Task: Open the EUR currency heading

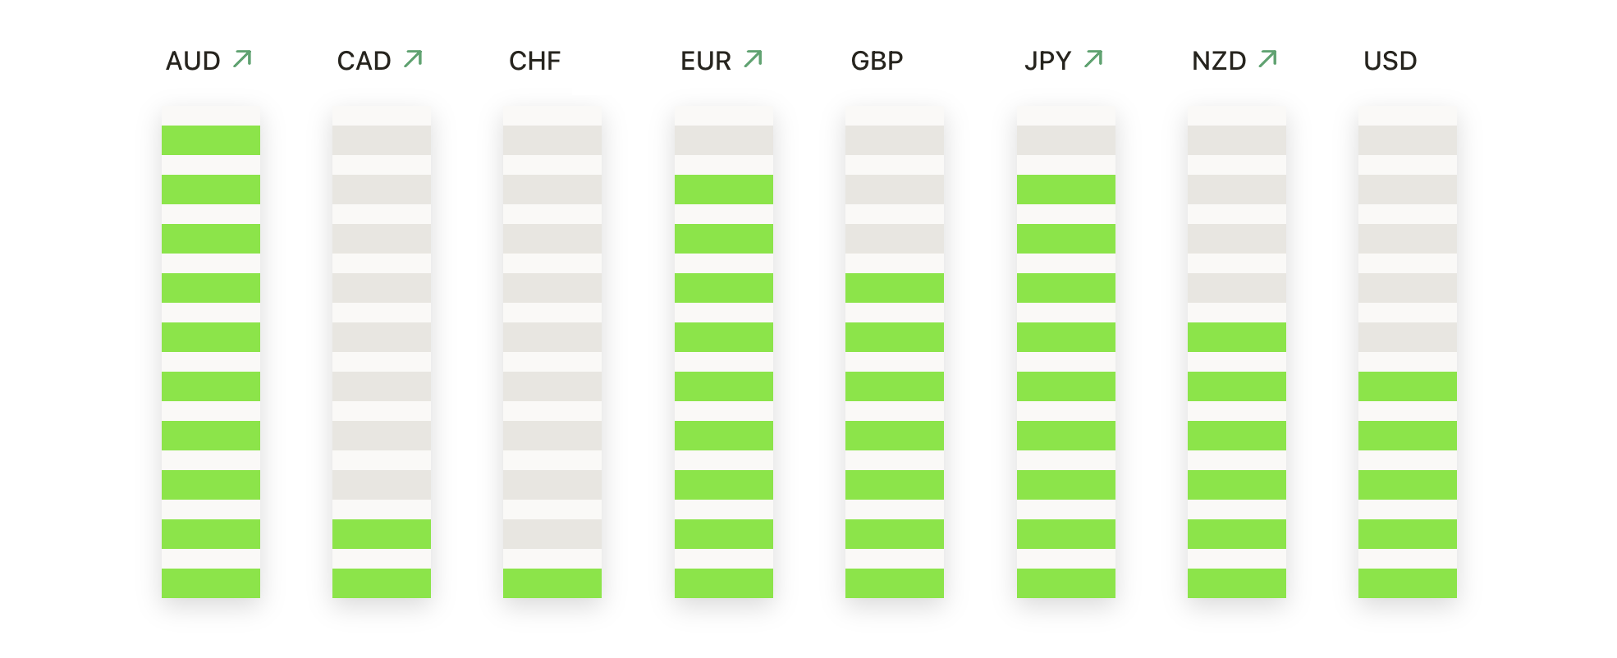Action: (x=706, y=62)
